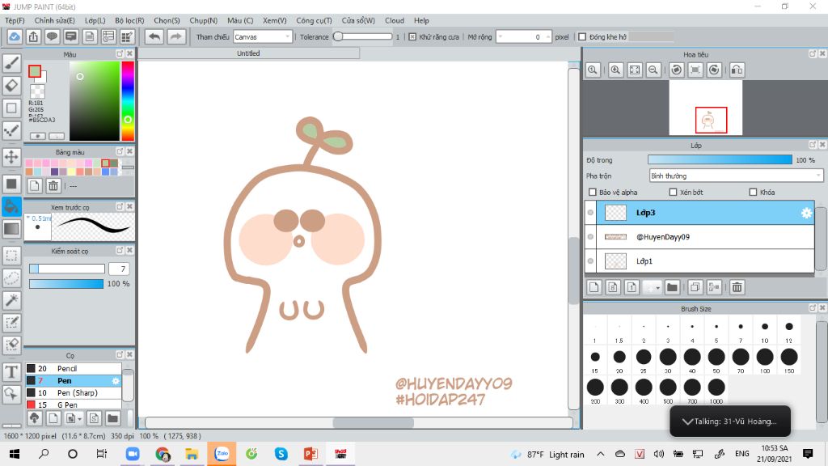The image size is (828, 466).
Task: Check the Khóa lock checkbox
Action: [x=753, y=193]
